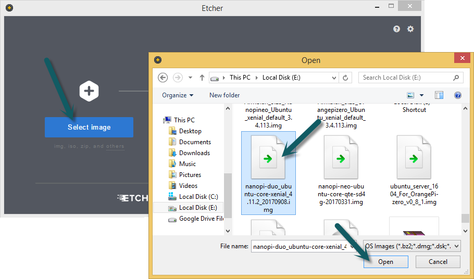Close the Open dialog
This screenshot has width=474, height=279.
(462, 58)
